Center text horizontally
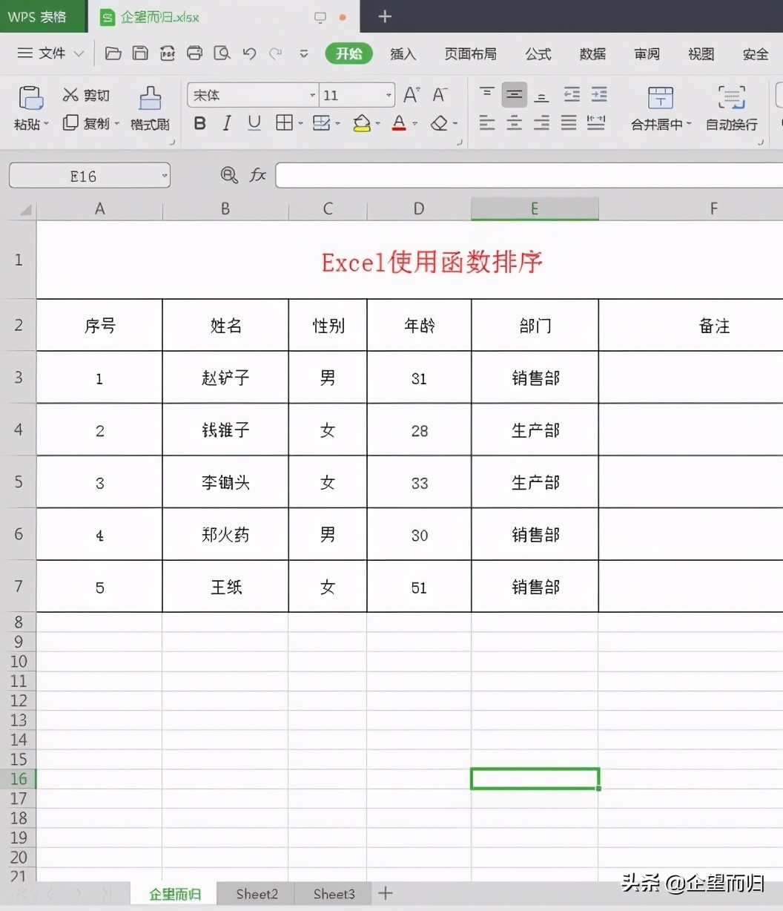Image resolution: width=783 pixels, height=911 pixels. tap(515, 123)
